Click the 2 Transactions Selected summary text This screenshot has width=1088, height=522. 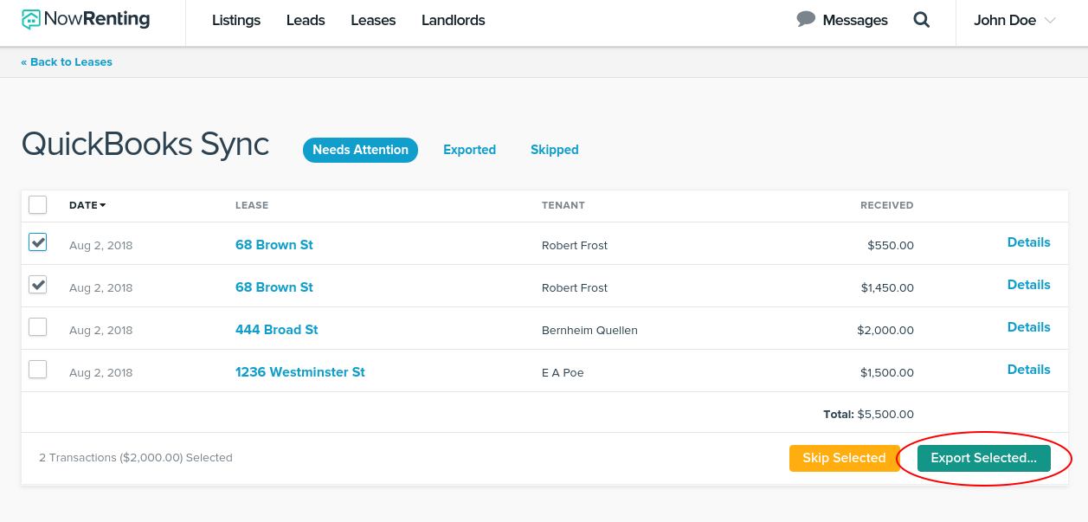[x=136, y=458]
